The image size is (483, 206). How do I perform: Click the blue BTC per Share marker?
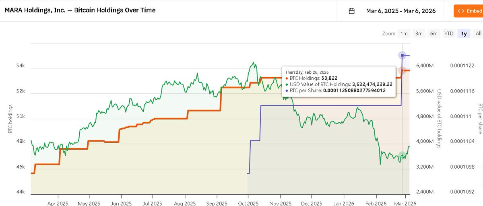tap(402, 55)
